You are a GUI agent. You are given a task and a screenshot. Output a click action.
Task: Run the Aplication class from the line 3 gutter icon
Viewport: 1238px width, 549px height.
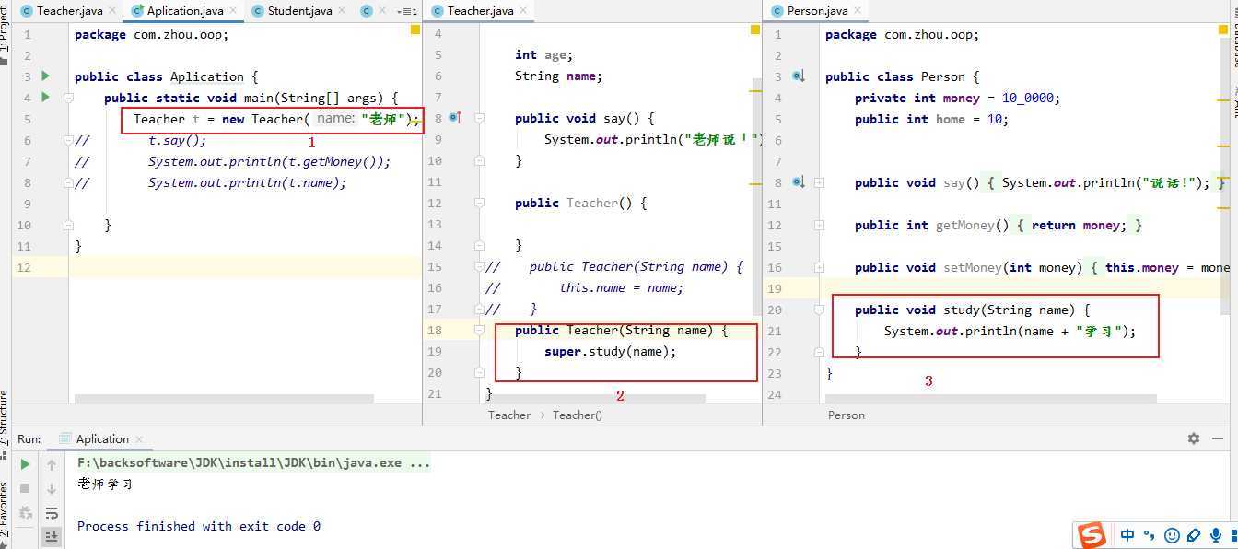pos(45,76)
